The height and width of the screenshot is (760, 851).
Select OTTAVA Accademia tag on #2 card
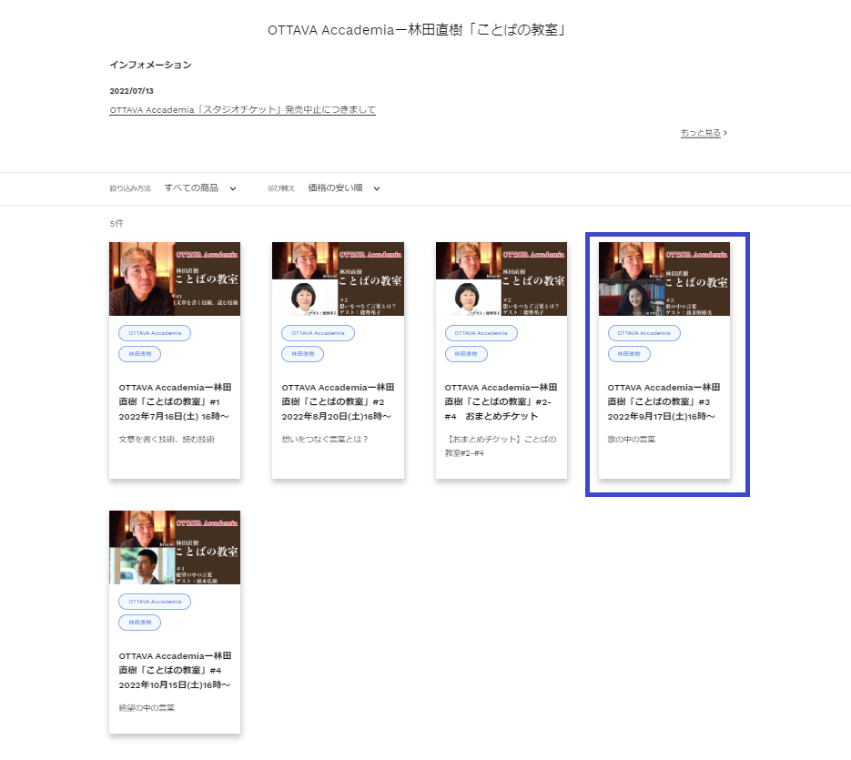(318, 333)
